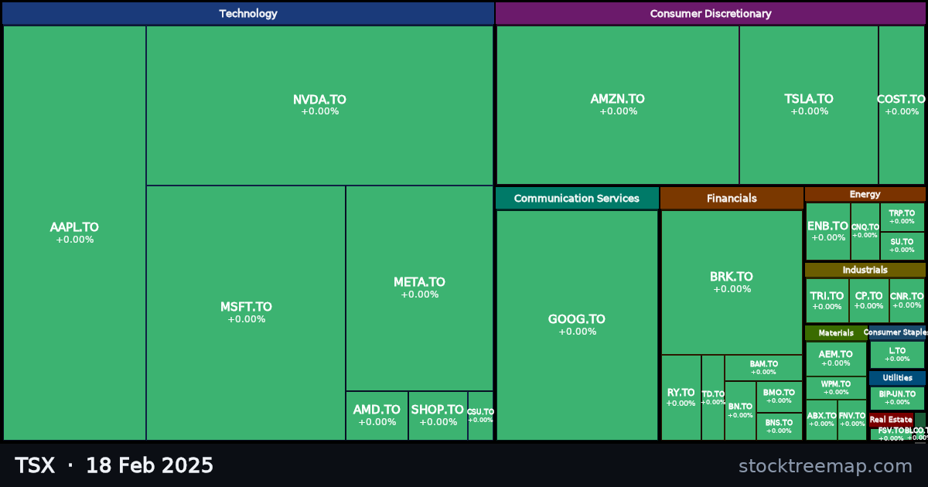Select the BIP-UN.TO tile
This screenshot has height=487, width=928.
click(897, 398)
